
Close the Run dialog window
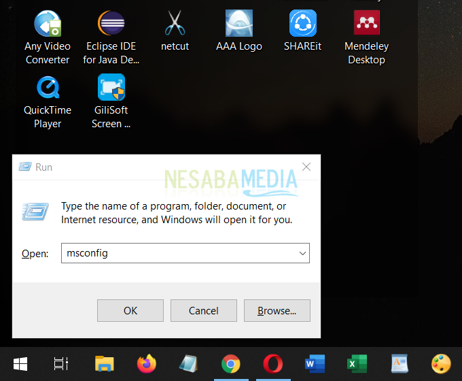click(306, 167)
